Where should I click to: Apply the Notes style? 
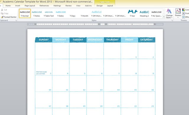(37, 13)
